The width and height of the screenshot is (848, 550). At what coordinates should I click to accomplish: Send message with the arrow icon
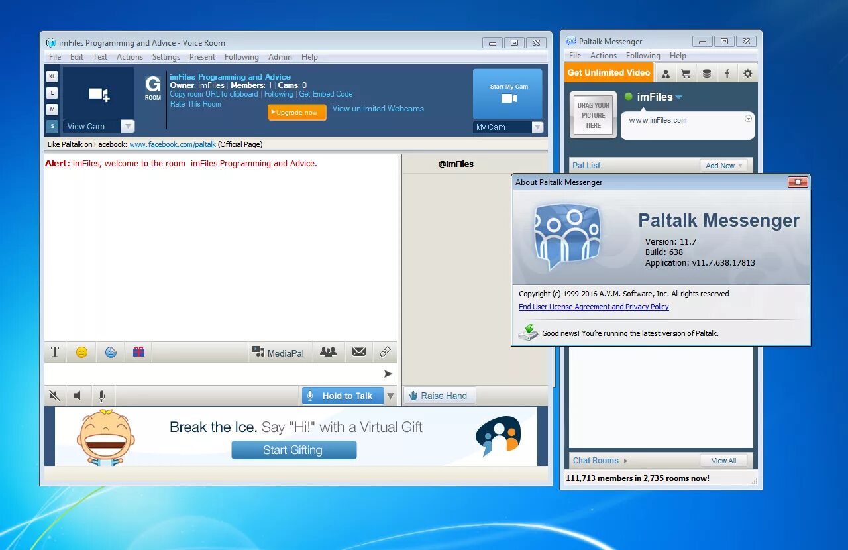[x=388, y=374]
